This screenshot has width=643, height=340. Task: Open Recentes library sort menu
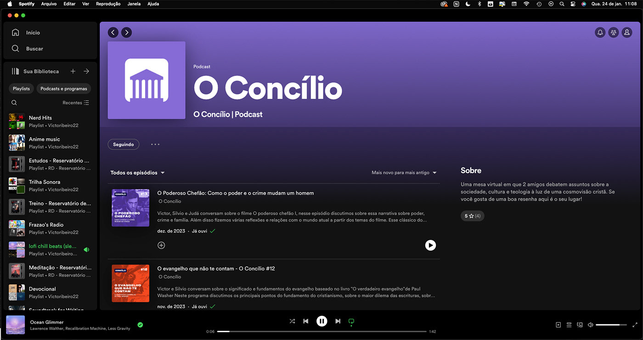(x=76, y=103)
